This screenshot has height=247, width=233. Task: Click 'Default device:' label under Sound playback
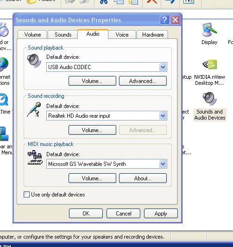coord(63,57)
